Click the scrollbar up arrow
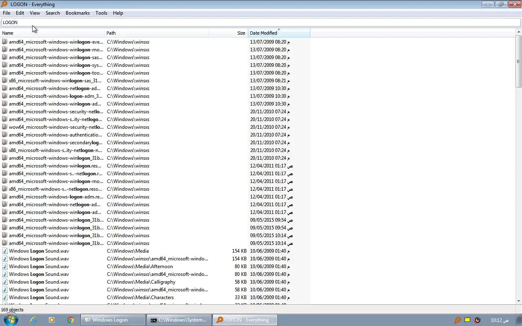Viewport: 522px width, 326px height. pos(518,32)
